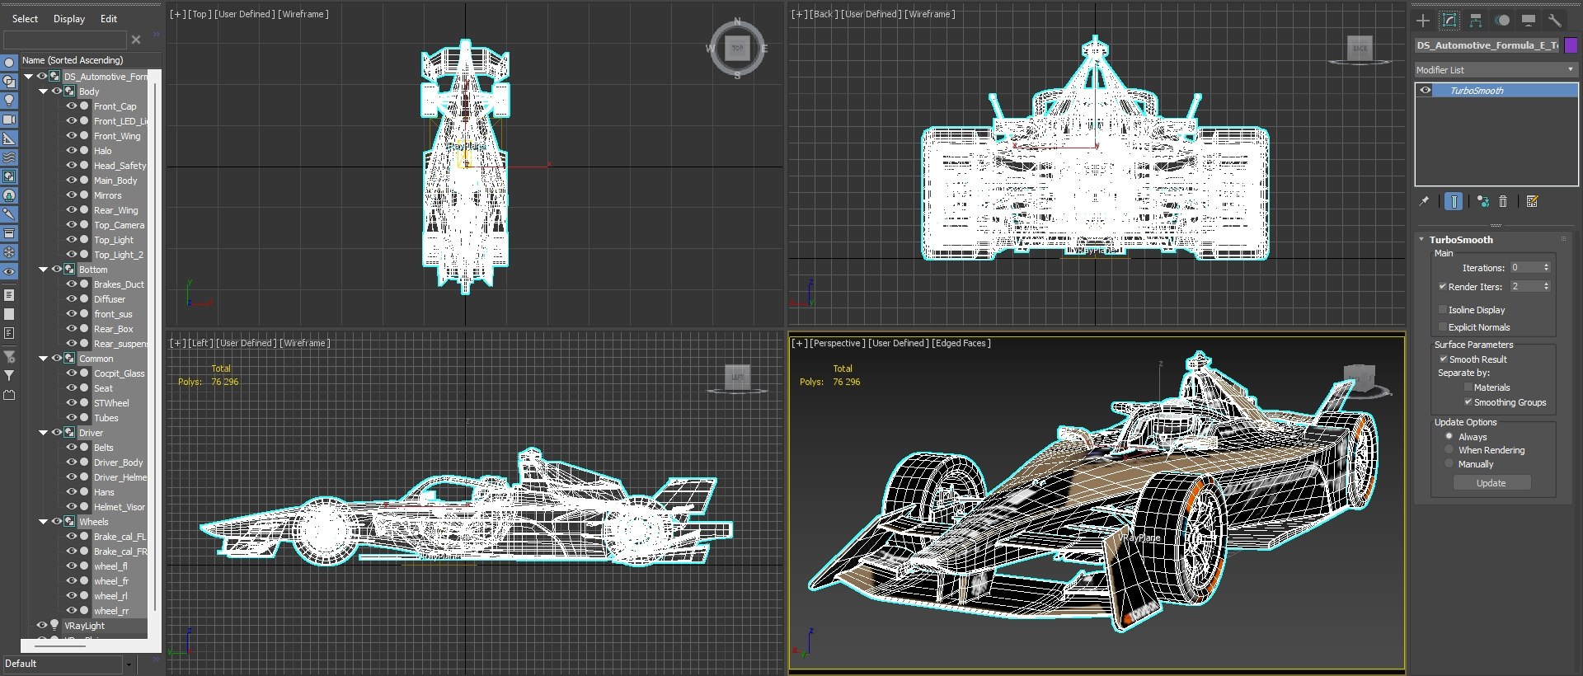Open the Utilities wrench panel tab
Screen dimensions: 1583x676
point(1555,21)
